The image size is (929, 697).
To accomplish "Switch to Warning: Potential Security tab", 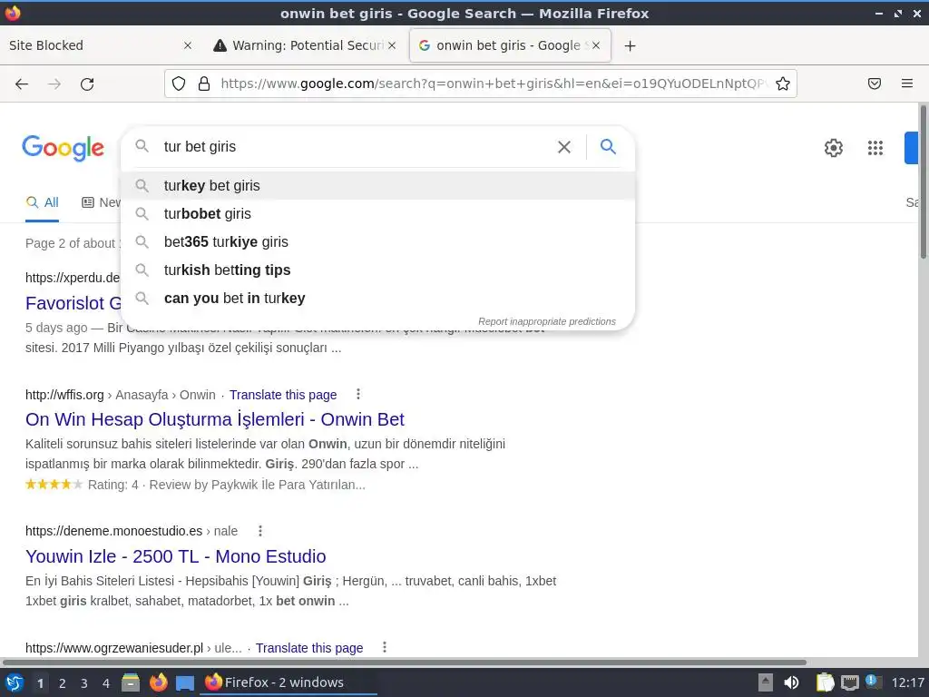I will click(305, 45).
